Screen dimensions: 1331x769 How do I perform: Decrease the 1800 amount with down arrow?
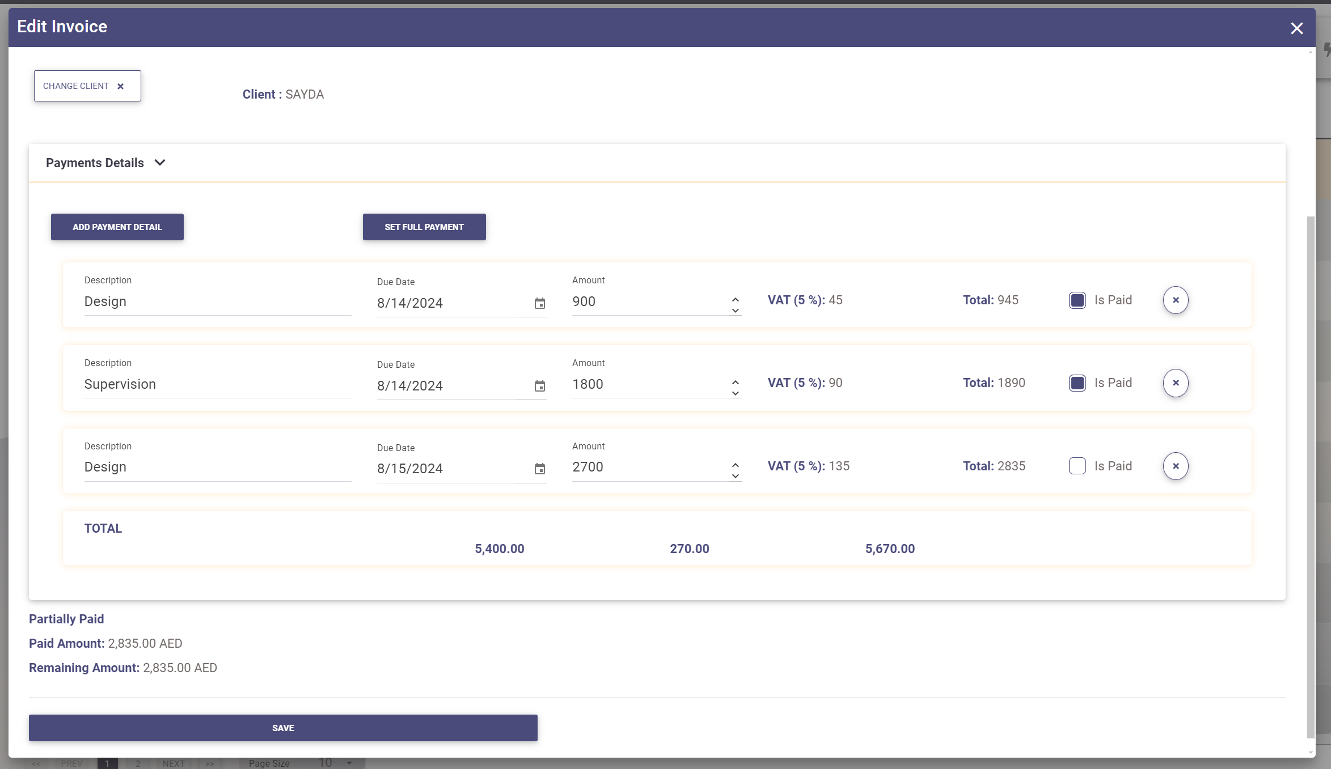pyautogui.click(x=735, y=393)
